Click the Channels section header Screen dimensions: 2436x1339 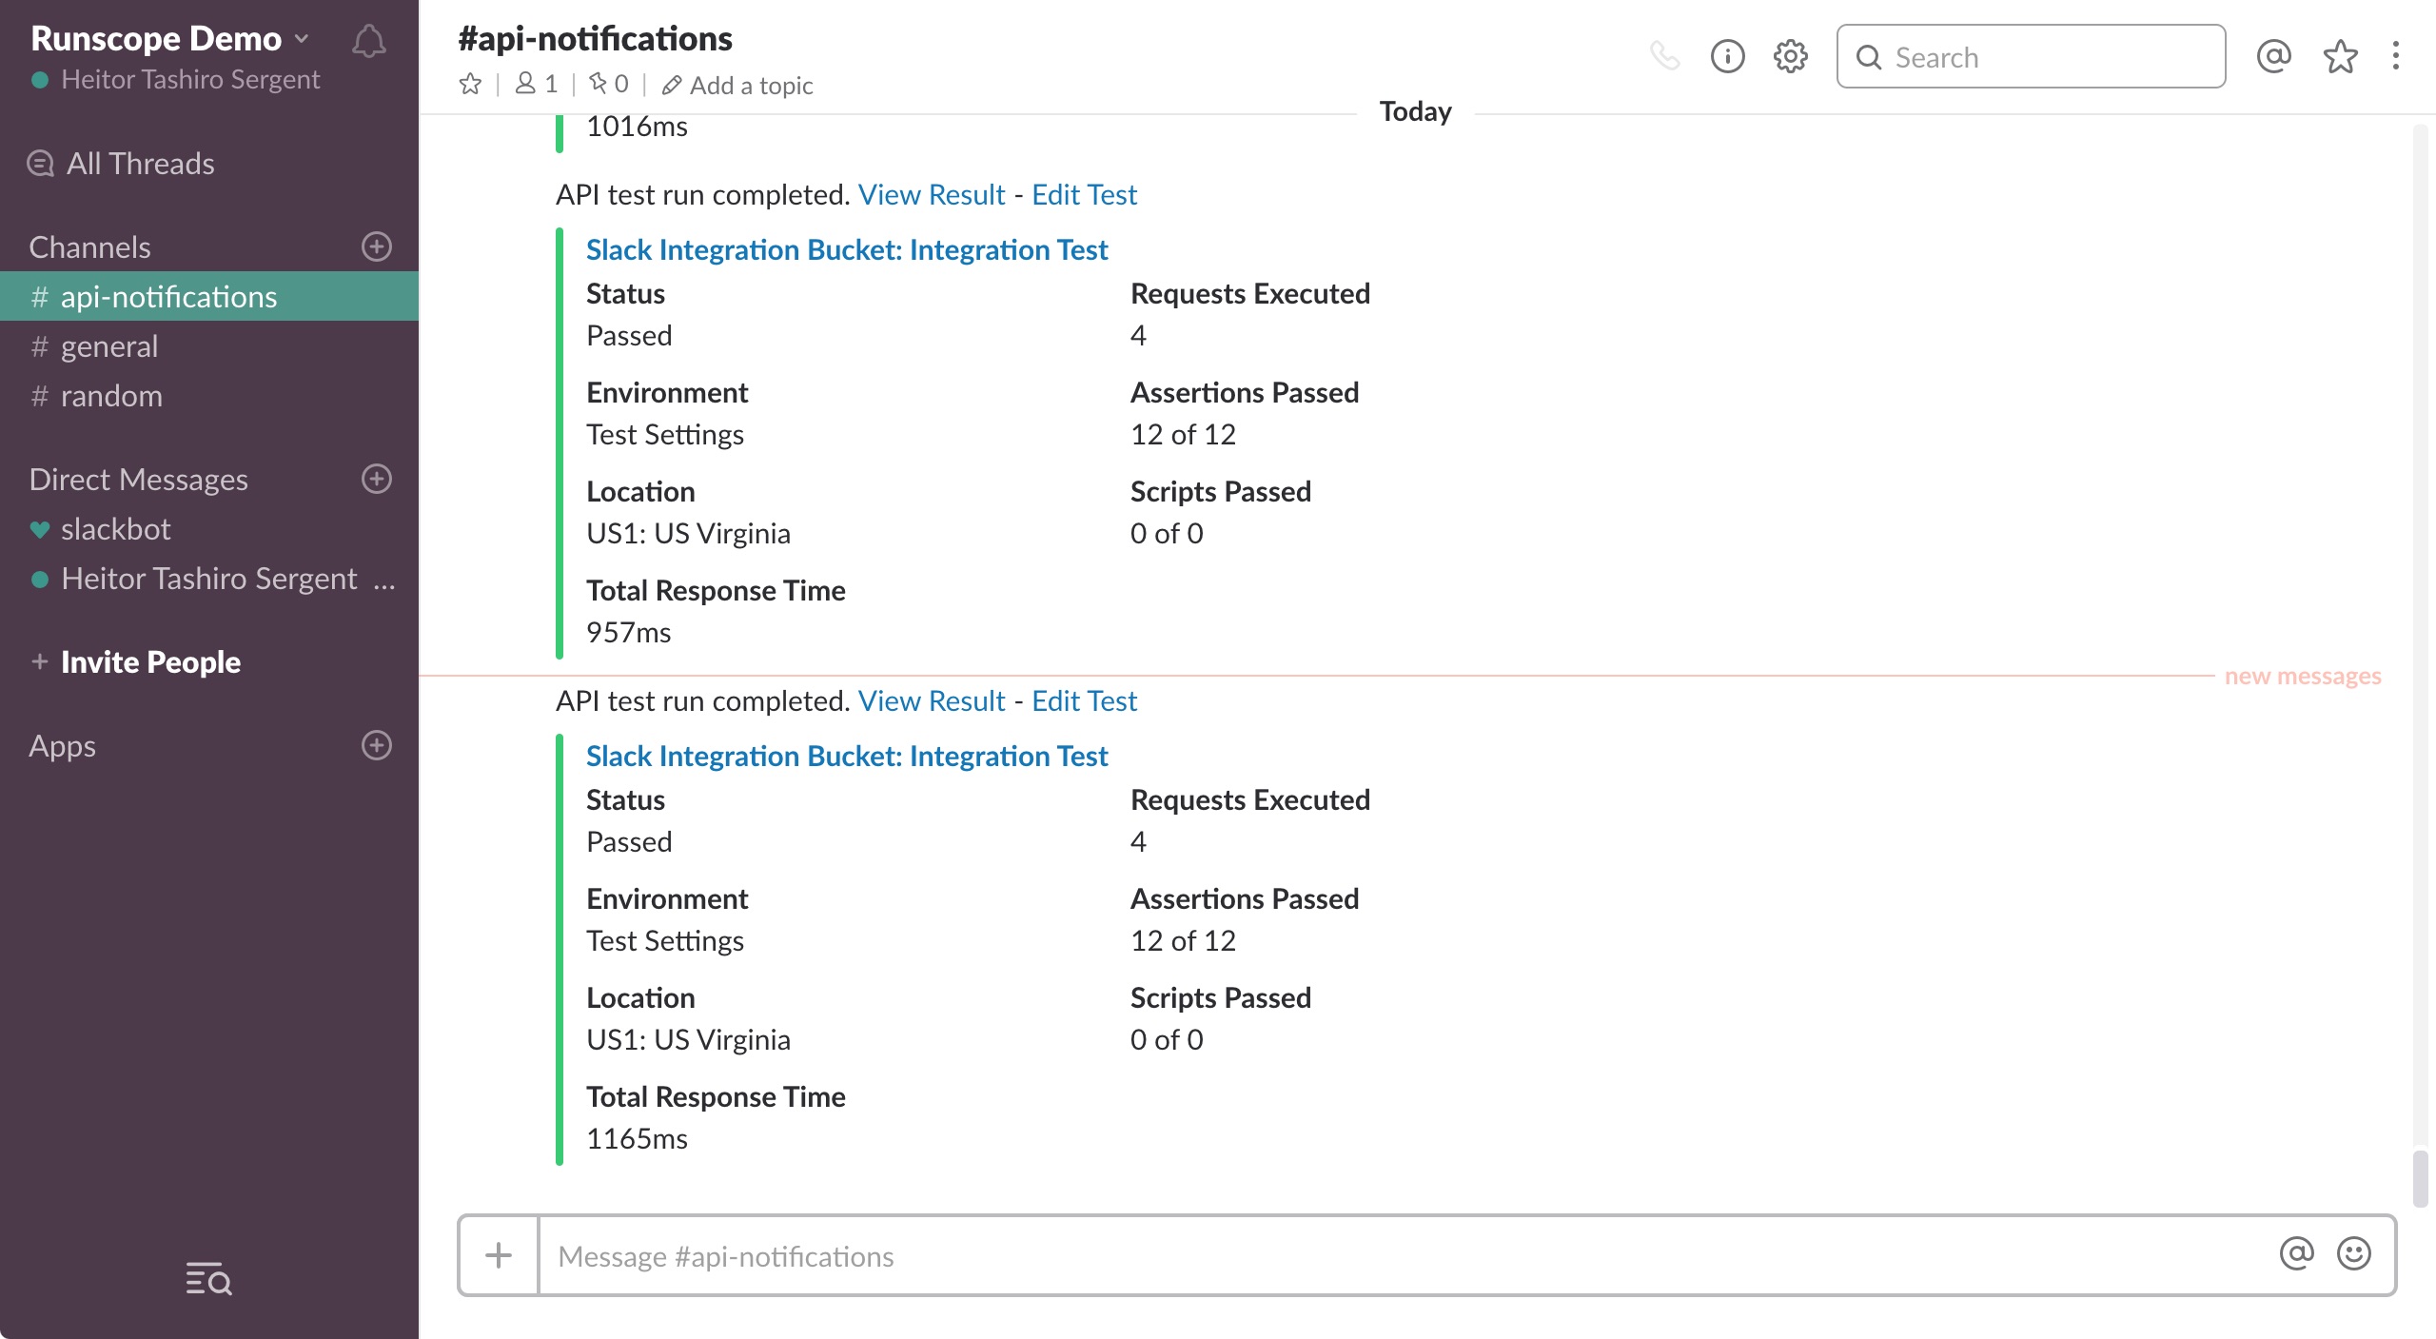click(90, 246)
